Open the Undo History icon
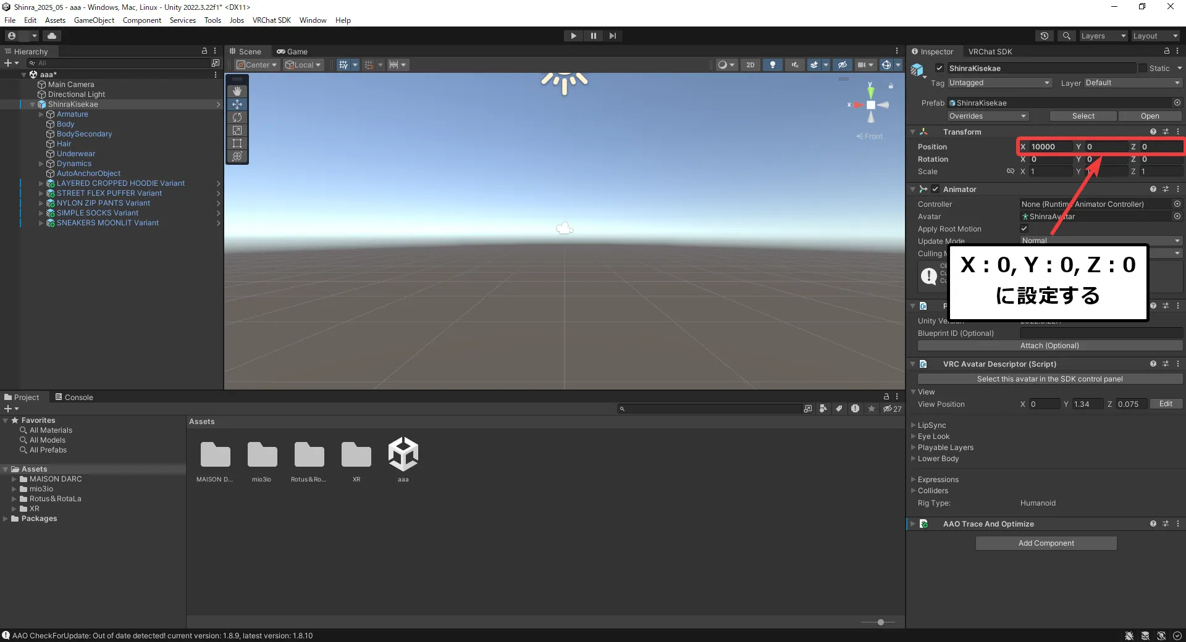Viewport: 1186px width, 642px height. tap(1045, 36)
